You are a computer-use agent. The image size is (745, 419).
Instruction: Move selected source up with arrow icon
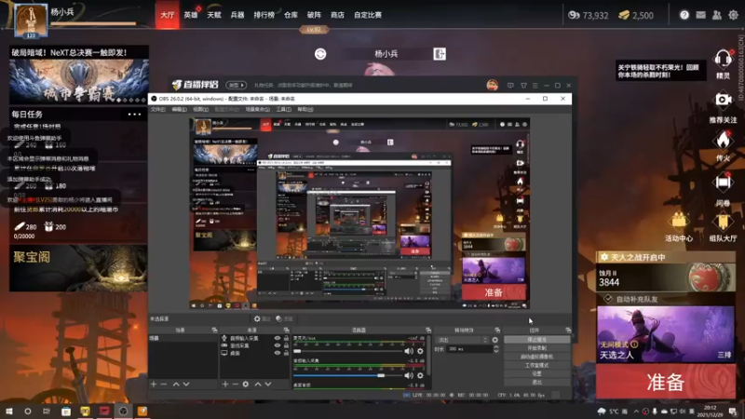[258, 384]
